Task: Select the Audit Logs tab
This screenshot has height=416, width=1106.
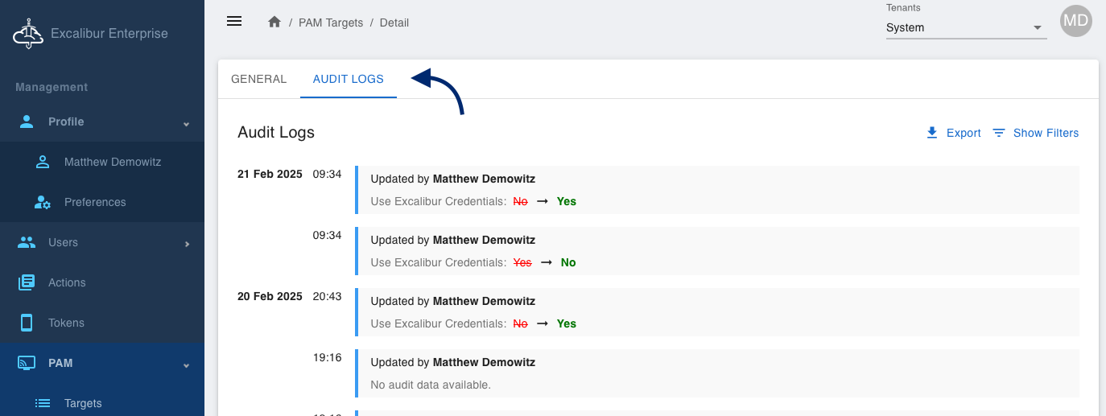Action: pyautogui.click(x=348, y=79)
